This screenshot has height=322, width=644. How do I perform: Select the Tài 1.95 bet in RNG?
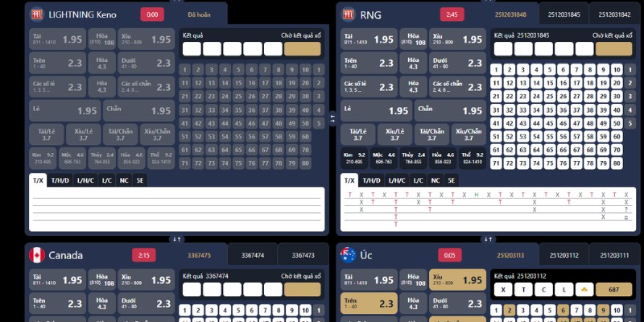click(369, 39)
